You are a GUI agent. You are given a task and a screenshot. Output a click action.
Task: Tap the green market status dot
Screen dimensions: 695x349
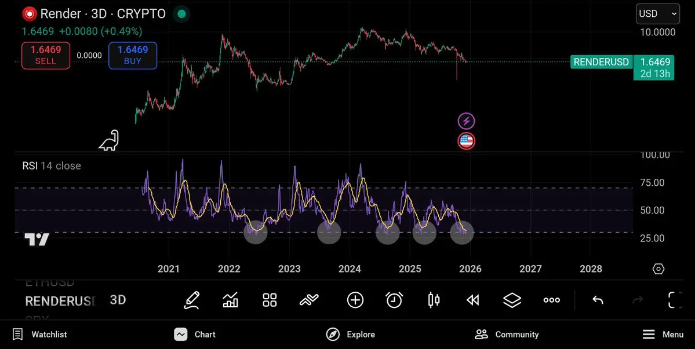(x=181, y=14)
